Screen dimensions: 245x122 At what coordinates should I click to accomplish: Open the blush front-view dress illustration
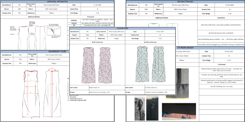coord(89,65)
